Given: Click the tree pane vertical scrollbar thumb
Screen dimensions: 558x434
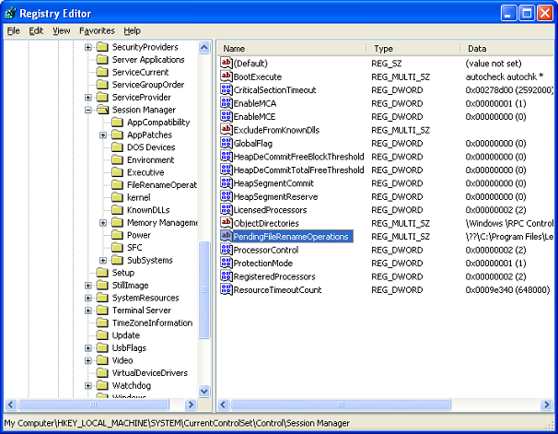Looking at the screenshot, I should pos(204,290).
